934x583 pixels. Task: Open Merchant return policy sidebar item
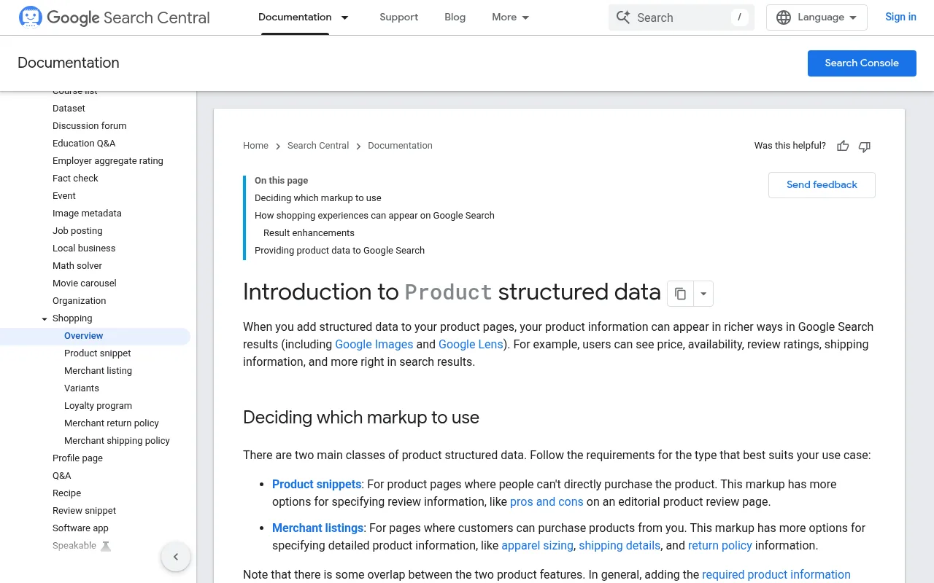pyautogui.click(x=112, y=423)
